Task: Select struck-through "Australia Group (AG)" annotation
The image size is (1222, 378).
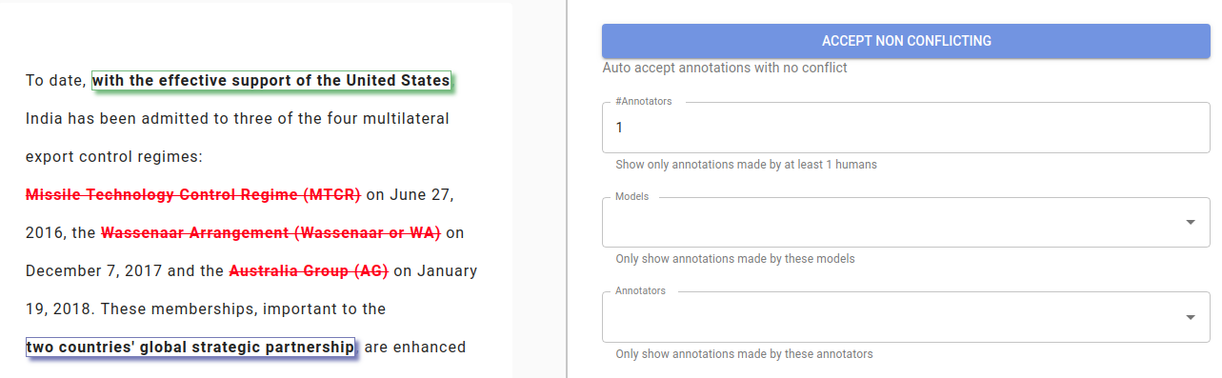Action: pos(309,271)
